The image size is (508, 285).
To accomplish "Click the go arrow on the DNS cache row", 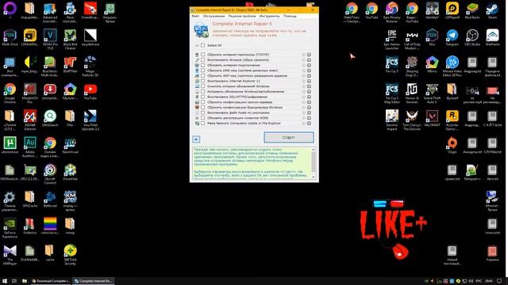I will tap(309, 70).
